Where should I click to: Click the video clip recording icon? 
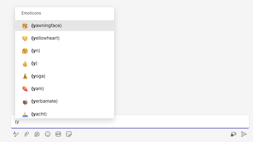(x=233, y=134)
